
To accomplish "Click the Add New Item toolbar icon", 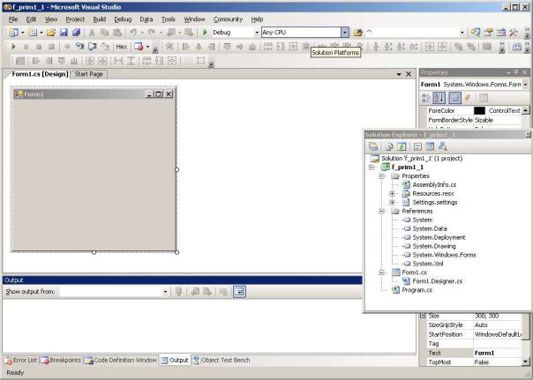I will (33, 33).
